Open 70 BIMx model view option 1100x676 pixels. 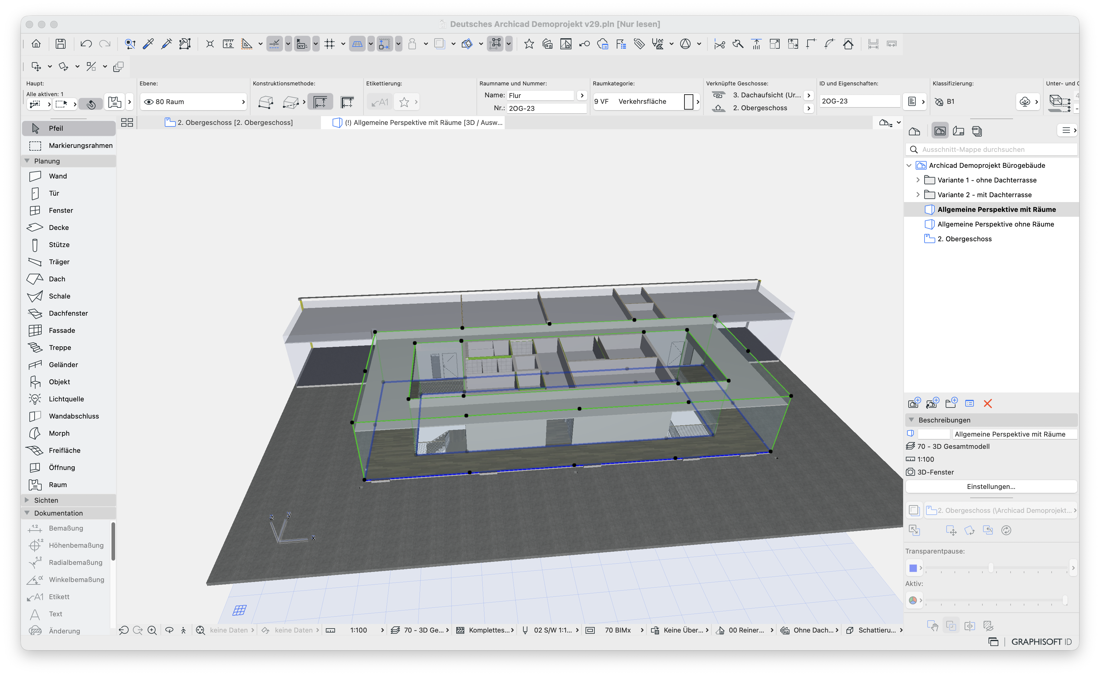pos(615,630)
